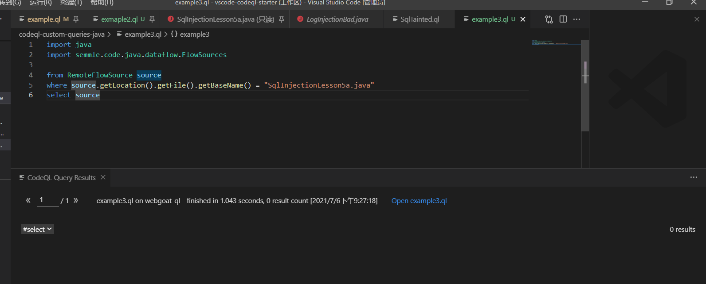Click the page number input field

pos(47,200)
